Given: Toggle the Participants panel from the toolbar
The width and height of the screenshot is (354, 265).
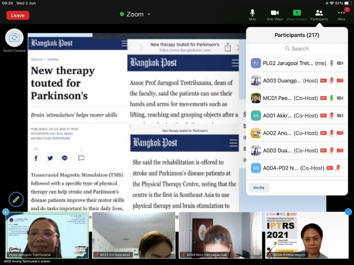Looking at the screenshot, I should [319, 15].
